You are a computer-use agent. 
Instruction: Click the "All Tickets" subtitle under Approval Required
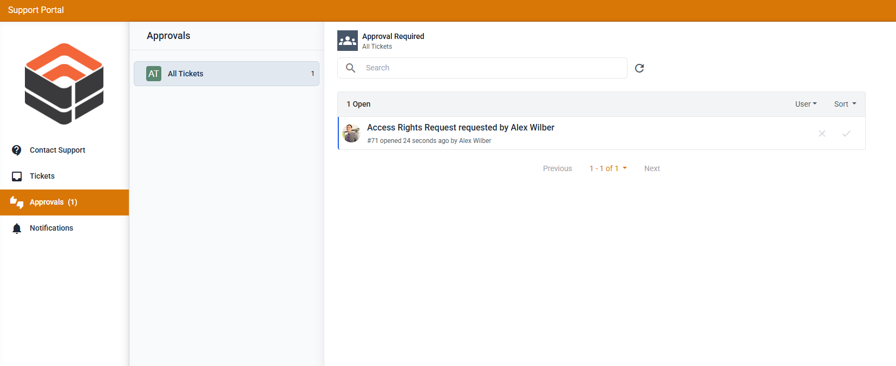[x=377, y=47]
